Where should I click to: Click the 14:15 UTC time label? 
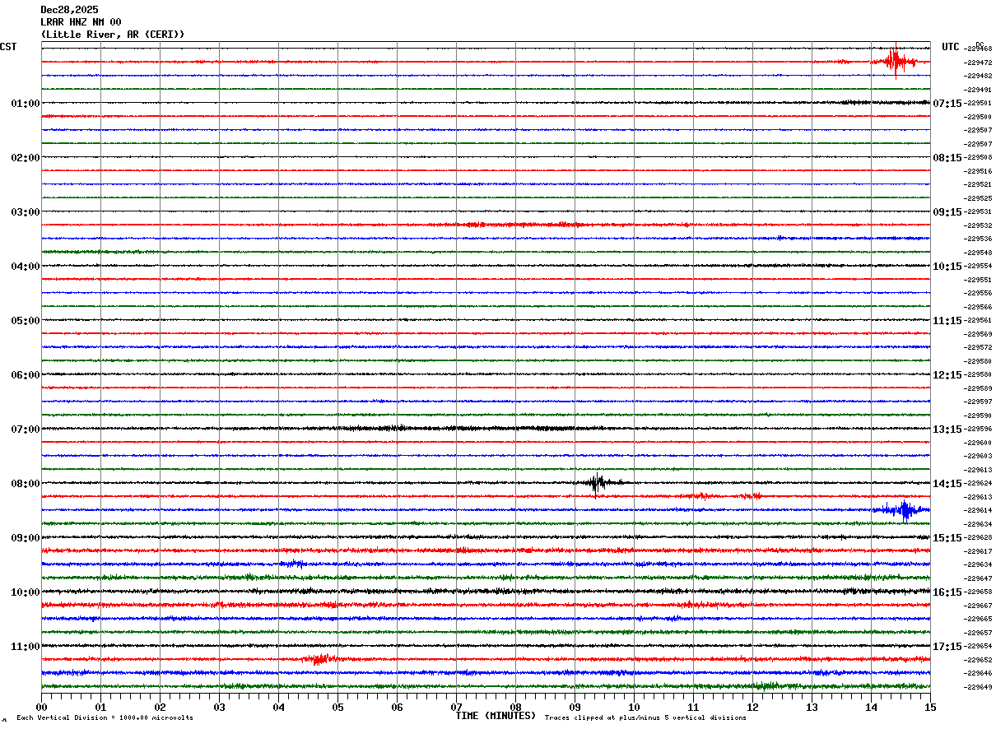(x=947, y=484)
